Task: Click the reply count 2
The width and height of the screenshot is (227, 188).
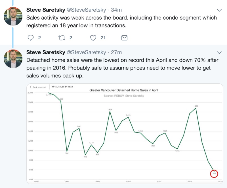Action: 39,38
